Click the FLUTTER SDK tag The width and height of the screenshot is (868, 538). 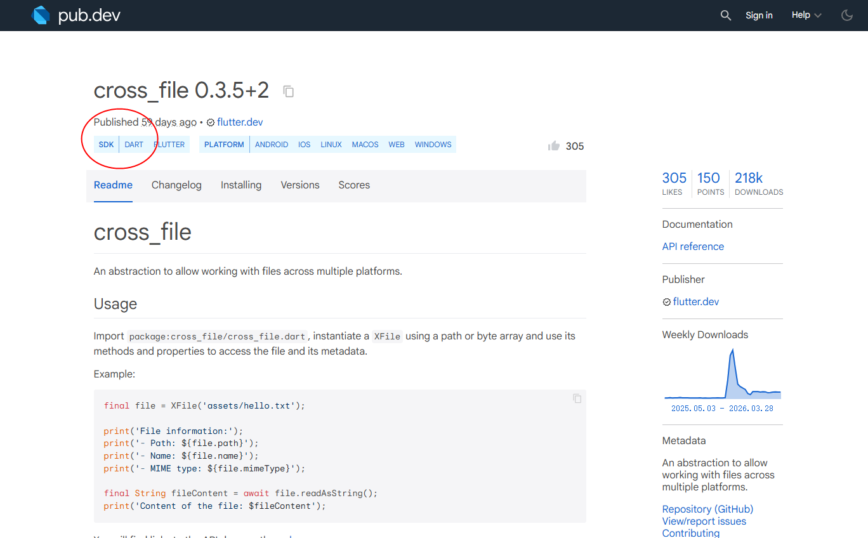tap(169, 145)
